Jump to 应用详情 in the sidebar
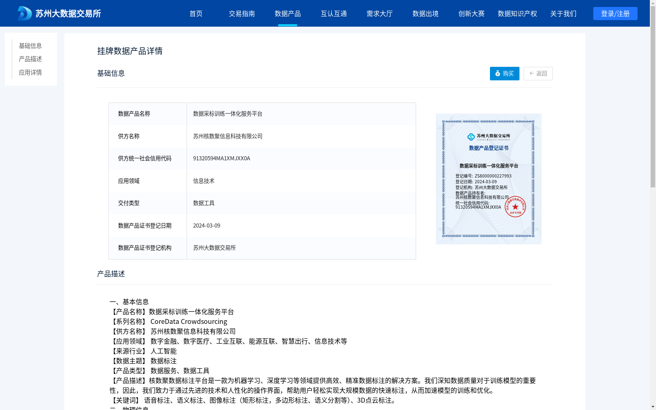 pyautogui.click(x=30, y=73)
